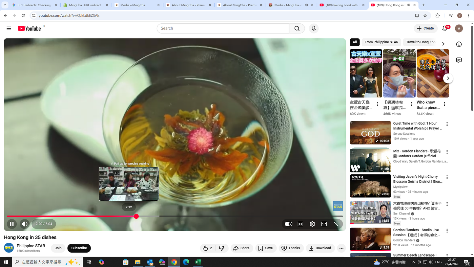The width and height of the screenshot is (474, 267).
Task: Open options for Quiet Time with God video
Action: pos(447,124)
